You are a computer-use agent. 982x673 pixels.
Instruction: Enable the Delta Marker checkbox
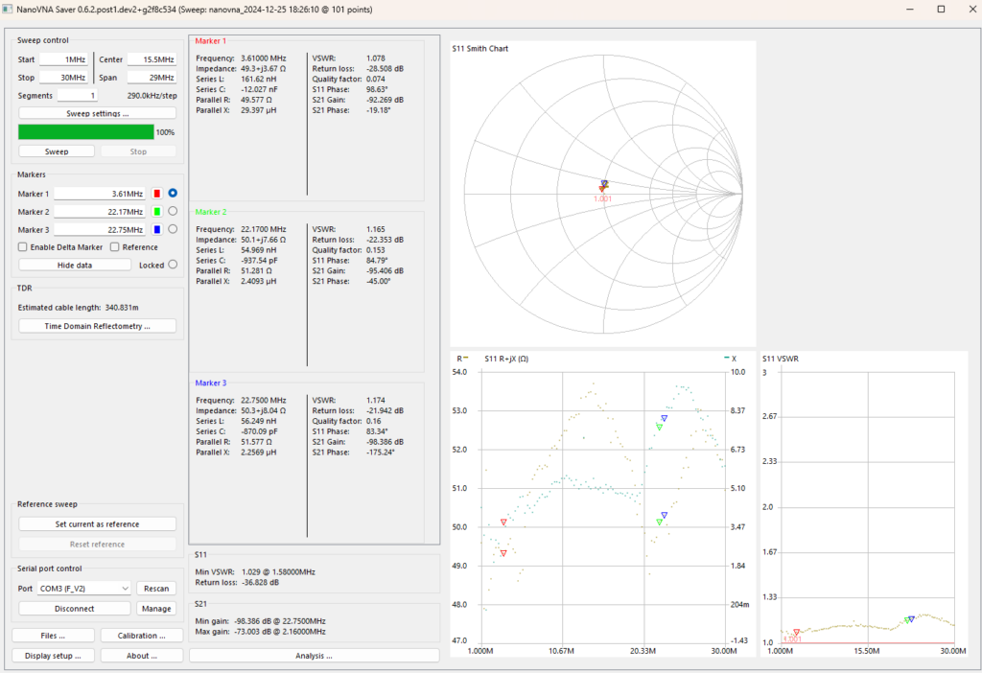[23, 247]
